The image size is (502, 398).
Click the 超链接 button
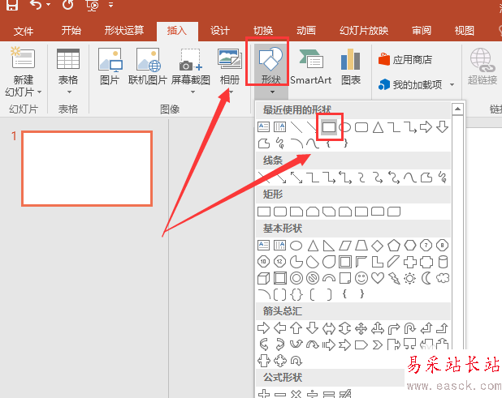[483, 66]
